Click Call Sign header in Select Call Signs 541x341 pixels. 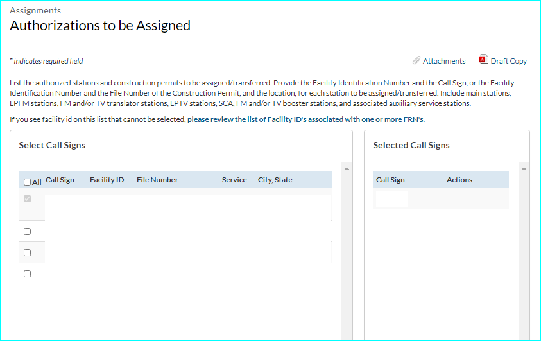coord(60,180)
